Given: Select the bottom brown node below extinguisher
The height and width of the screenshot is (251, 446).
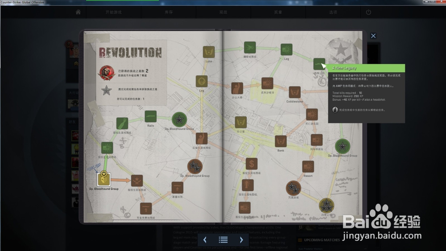Looking at the screenshot, I should coord(244,208).
